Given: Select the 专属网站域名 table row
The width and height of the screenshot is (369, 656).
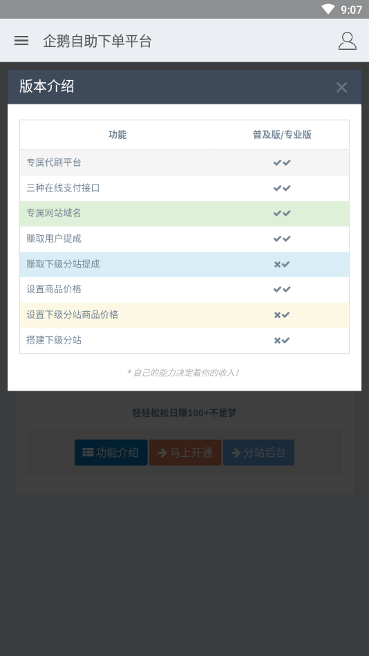Looking at the screenshot, I should tap(184, 214).
